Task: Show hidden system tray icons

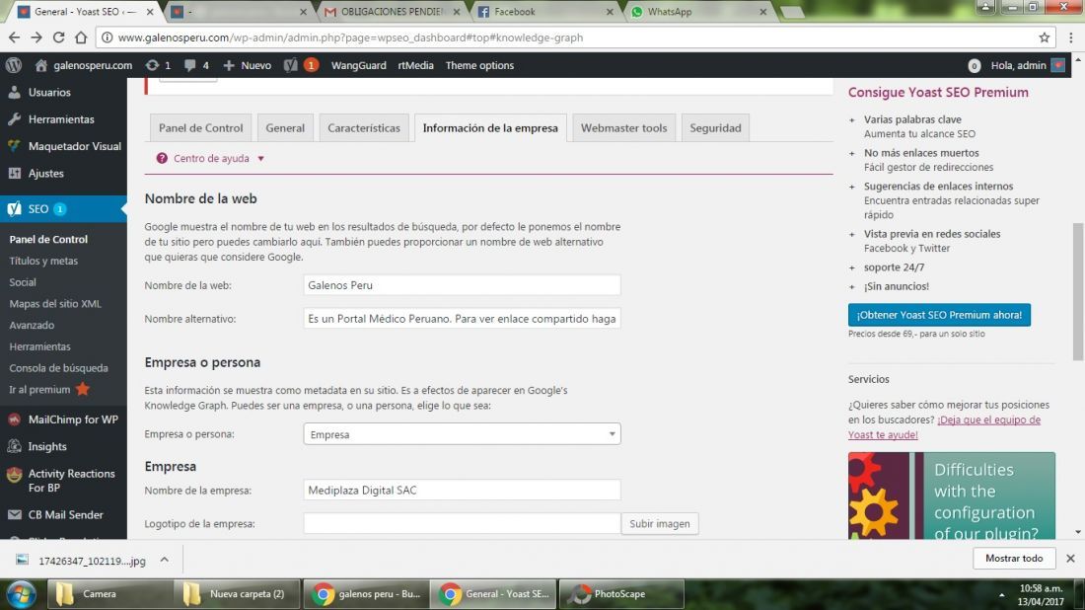Action: tap(1001, 595)
